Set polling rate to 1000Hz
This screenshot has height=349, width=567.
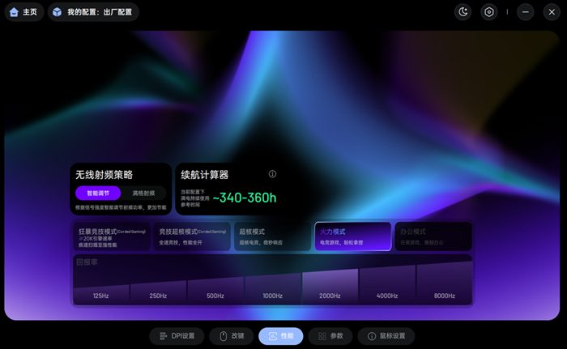point(273,296)
